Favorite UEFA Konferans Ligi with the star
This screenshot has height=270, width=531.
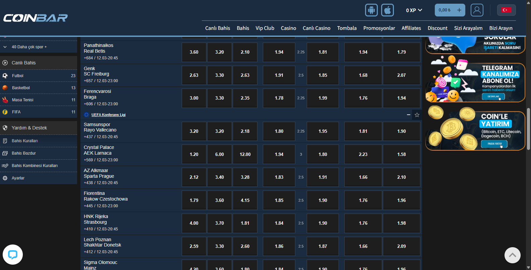(417, 115)
